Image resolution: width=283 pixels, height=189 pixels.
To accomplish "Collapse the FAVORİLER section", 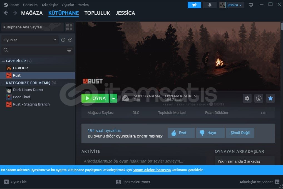I will click(3, 61).
